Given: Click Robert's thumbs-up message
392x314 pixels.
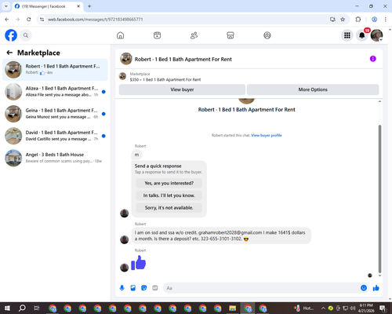Looking at the screenshot, I should (x=139, y=263).
